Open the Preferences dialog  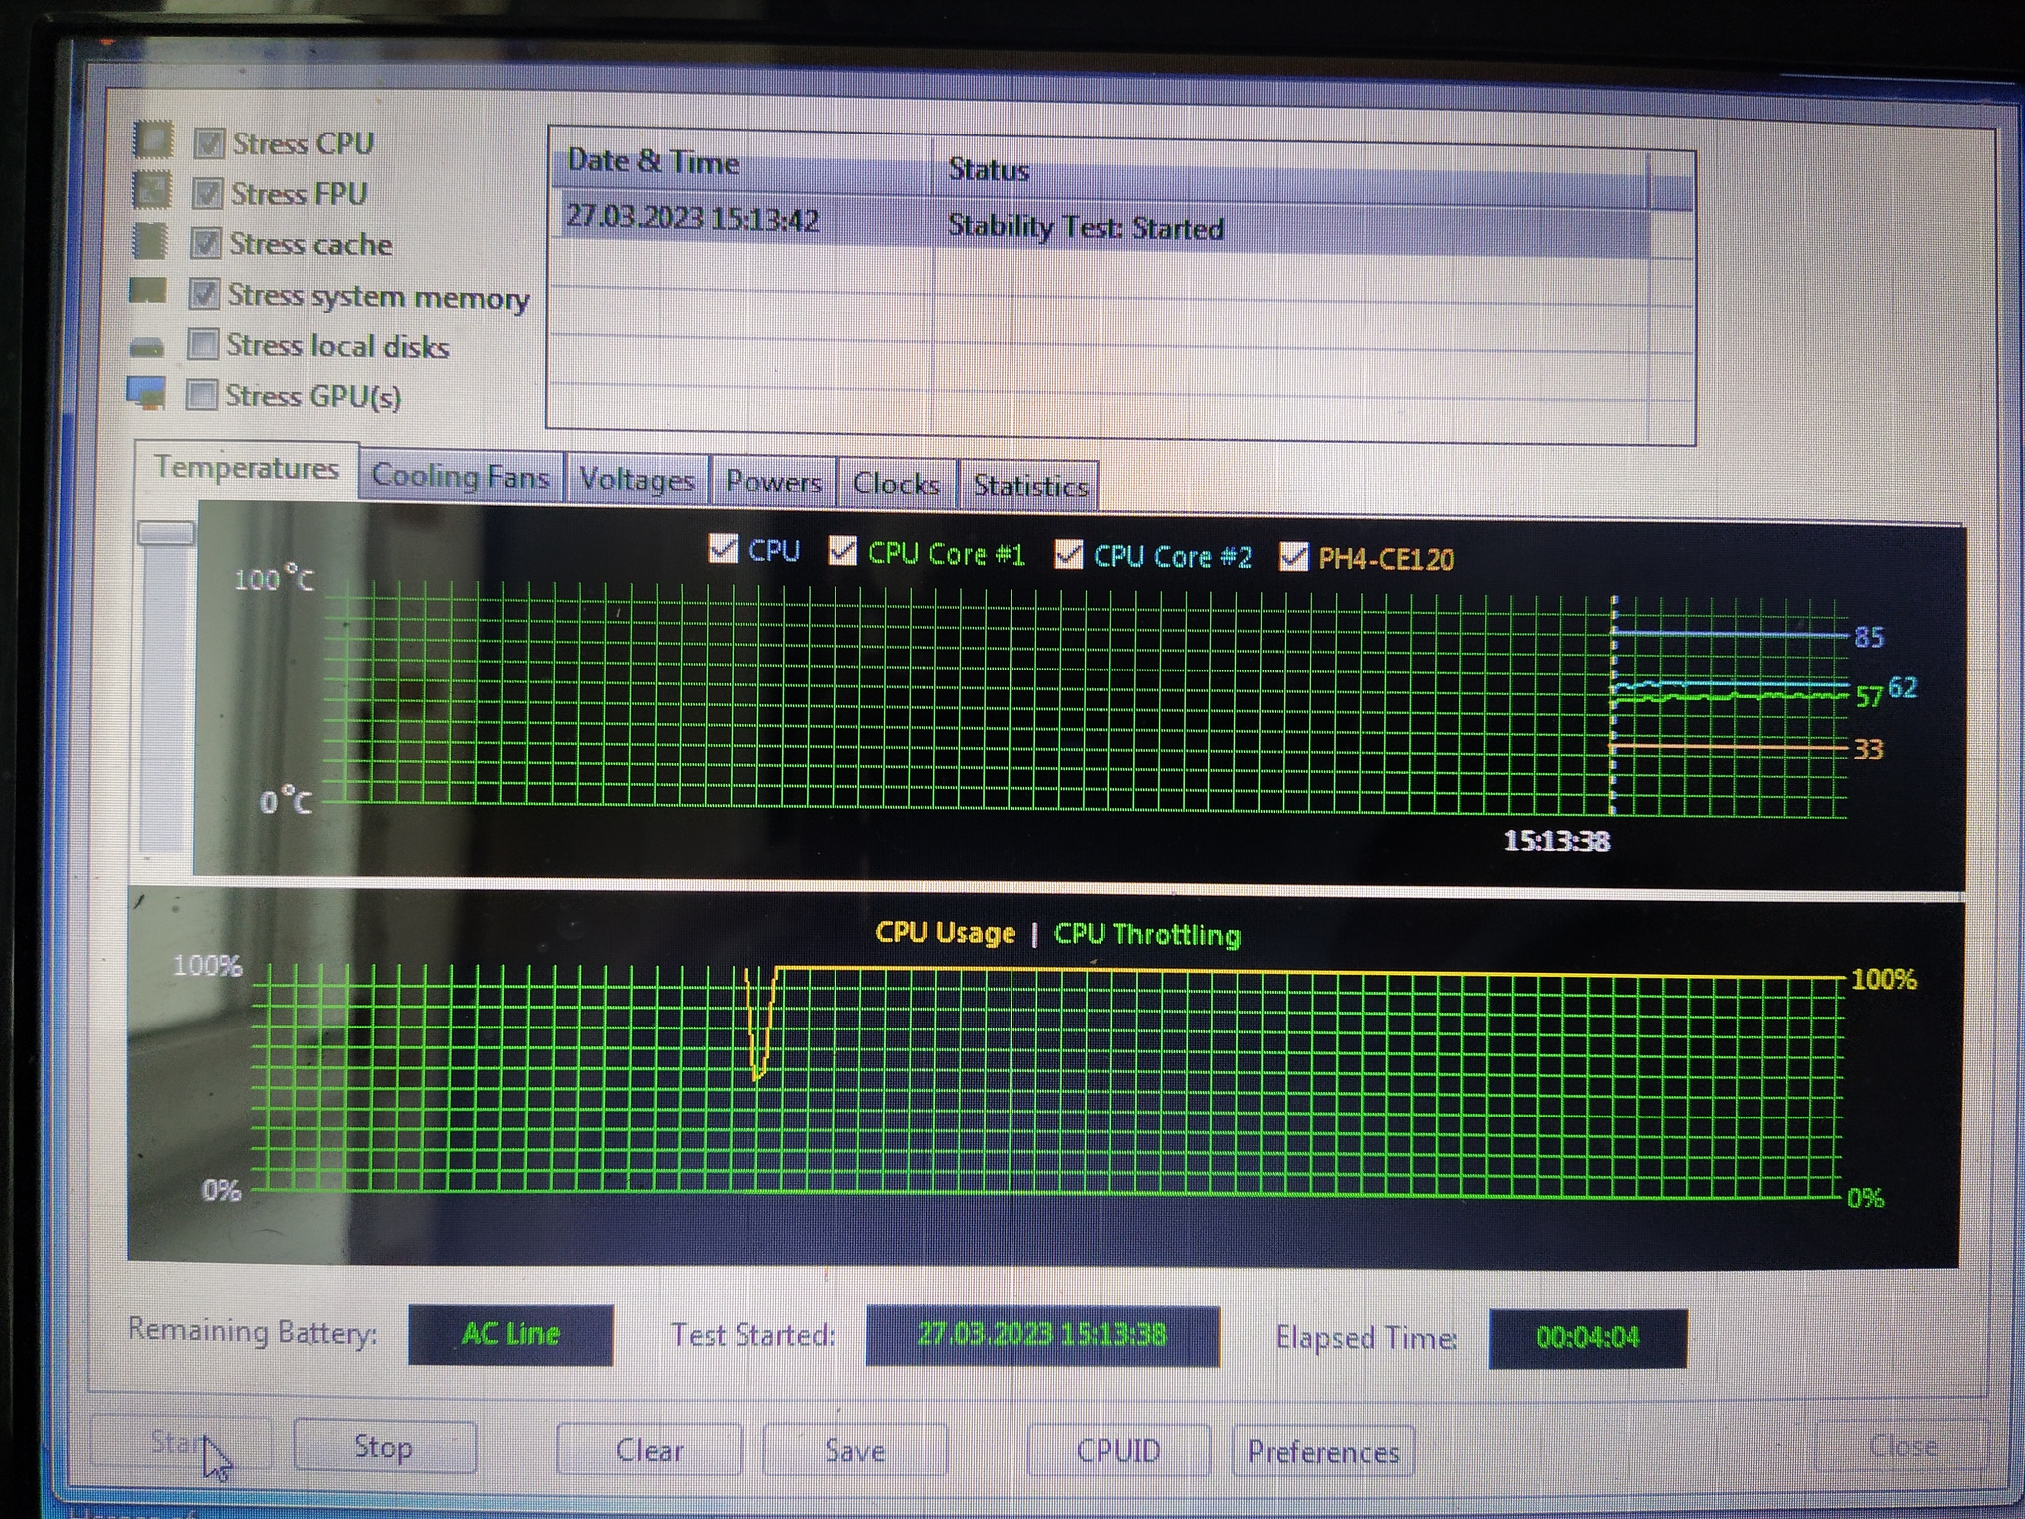[1323, 1452]
